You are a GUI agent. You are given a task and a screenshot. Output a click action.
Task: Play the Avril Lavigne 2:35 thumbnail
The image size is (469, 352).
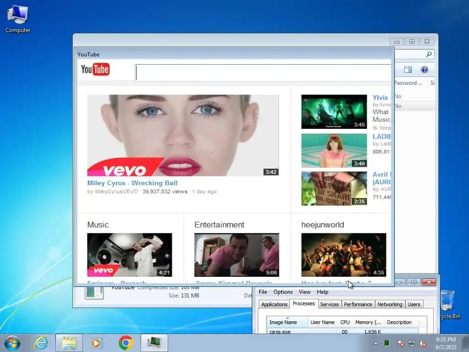pos(334,188)
